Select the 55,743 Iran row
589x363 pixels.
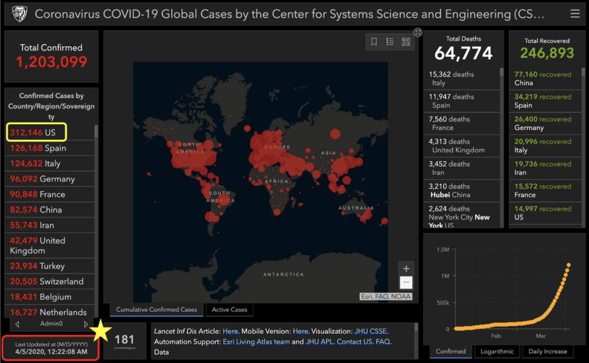(x=49, y=225)
